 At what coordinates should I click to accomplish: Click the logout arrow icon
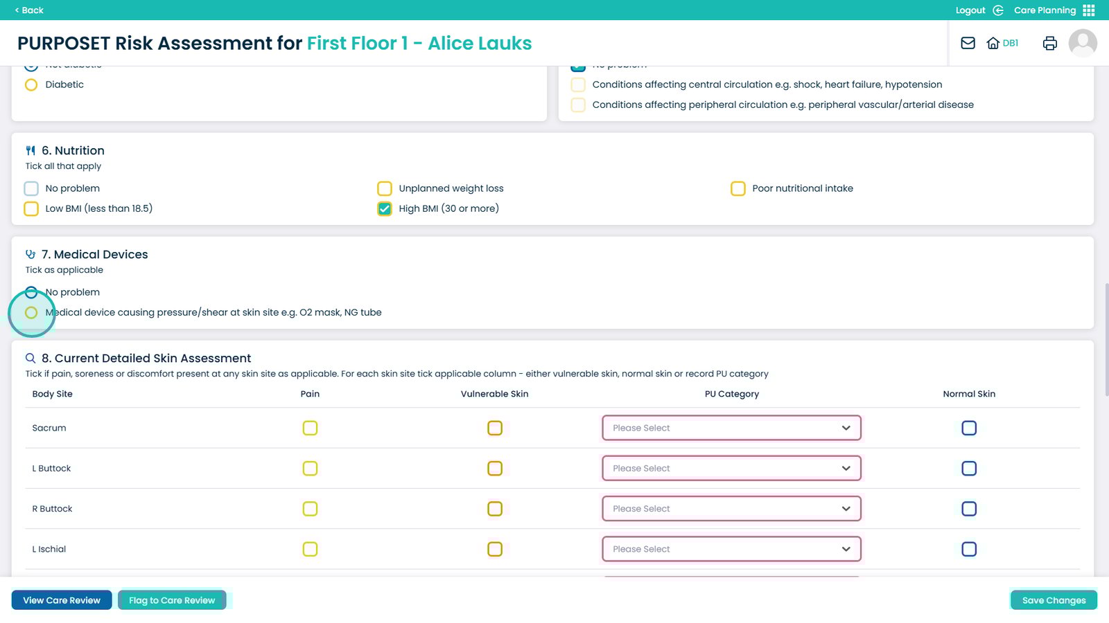pos(998,10)
